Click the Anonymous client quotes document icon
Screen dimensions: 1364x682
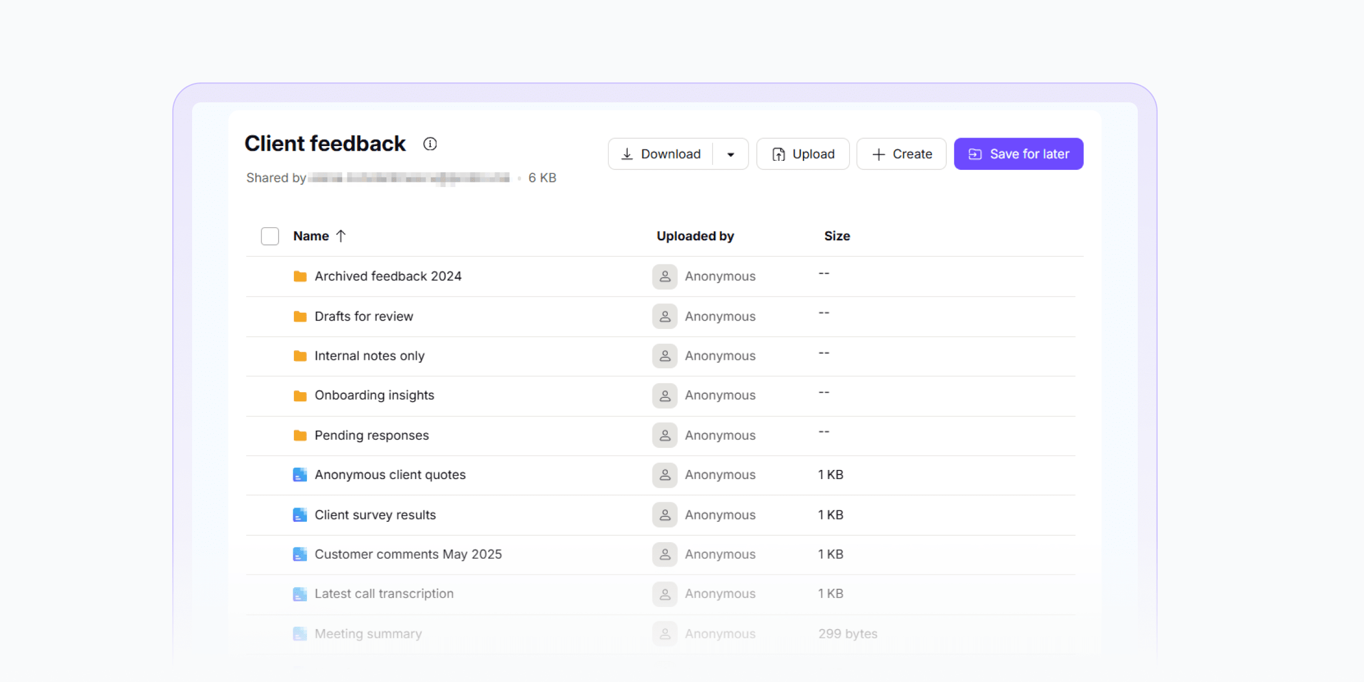click(x=300, y=475)
